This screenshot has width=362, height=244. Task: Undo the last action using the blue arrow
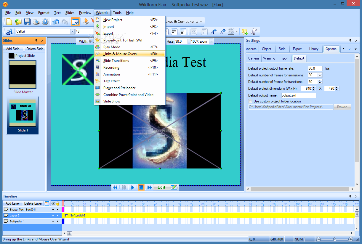56,22
